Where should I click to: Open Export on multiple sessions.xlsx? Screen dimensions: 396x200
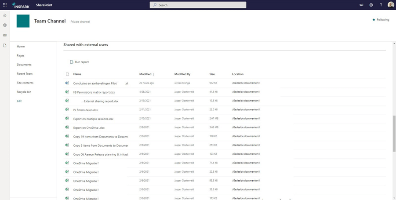click(x=93, y=119)
